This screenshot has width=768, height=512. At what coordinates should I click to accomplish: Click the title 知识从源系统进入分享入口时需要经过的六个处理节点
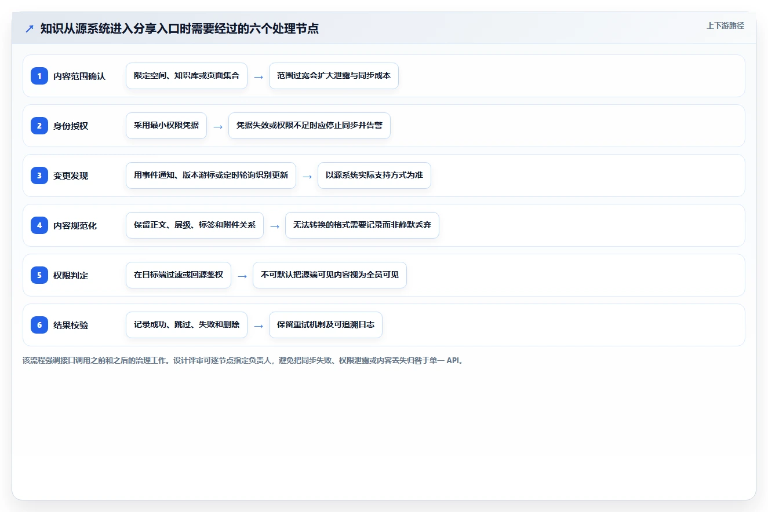coord(180,28)
